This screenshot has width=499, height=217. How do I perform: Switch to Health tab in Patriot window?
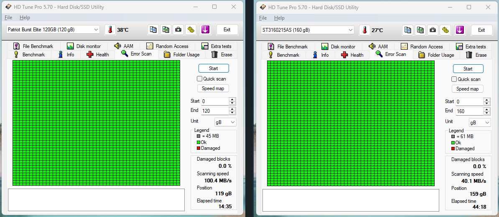pyautogui.click(x=98, y=55)
